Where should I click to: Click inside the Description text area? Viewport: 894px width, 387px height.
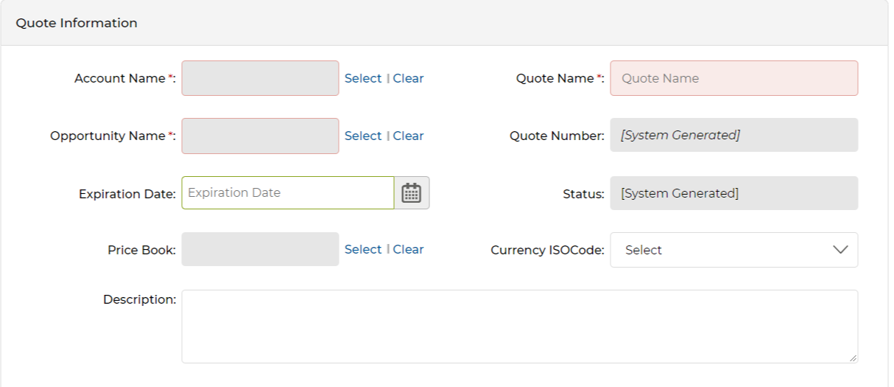[520, 327]
